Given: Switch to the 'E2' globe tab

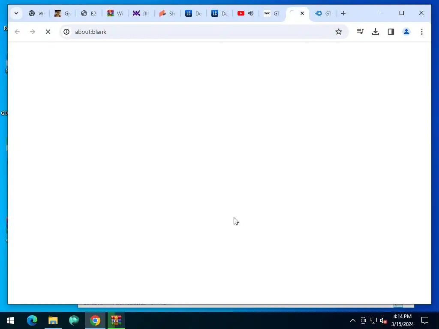Looking at the screenshot, I should pos(88,13).
